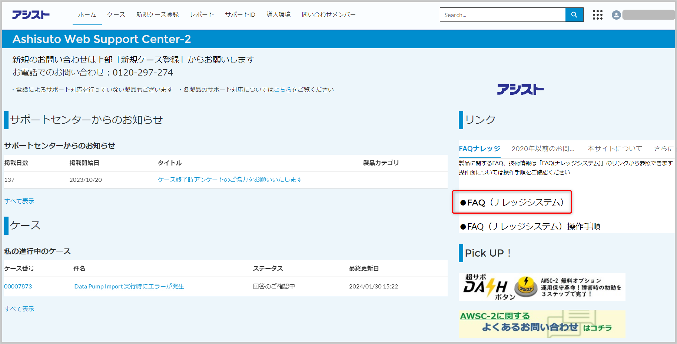Click the AWSC-2 よくあるお問い合わせ banner
Viewport: 677px width, 344px height.
tap(542, 324)
